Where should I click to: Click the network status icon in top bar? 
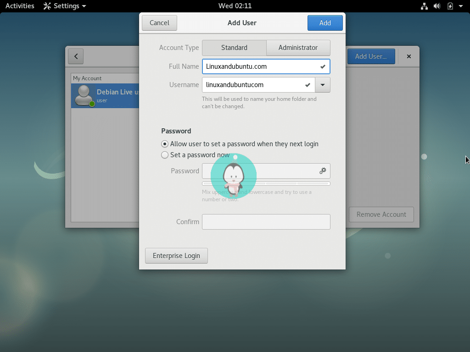coord(424,6)
